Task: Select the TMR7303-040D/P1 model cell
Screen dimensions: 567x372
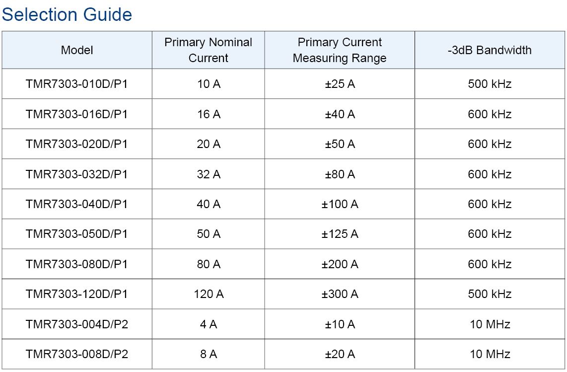Action: [77, 204]
